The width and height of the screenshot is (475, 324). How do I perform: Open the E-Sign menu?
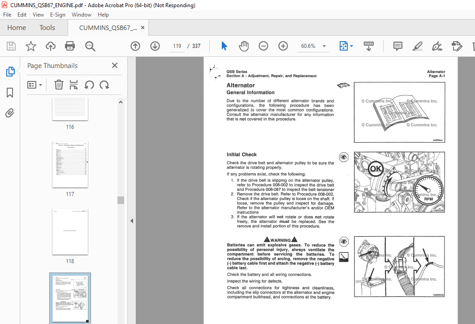[58, 14]
